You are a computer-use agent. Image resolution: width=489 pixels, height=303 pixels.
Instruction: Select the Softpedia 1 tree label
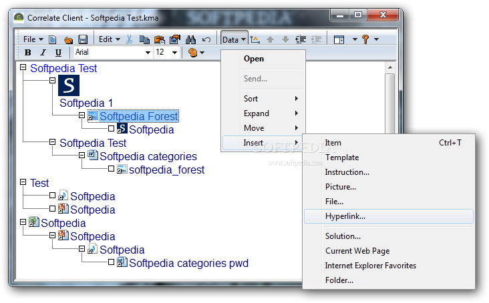(x=86, y=103)
